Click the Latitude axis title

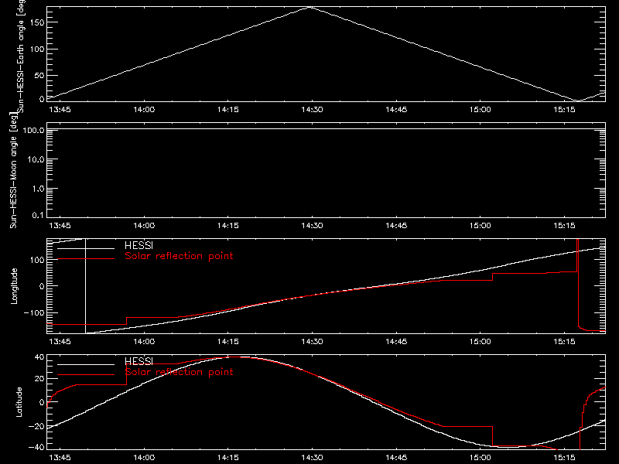19,402
